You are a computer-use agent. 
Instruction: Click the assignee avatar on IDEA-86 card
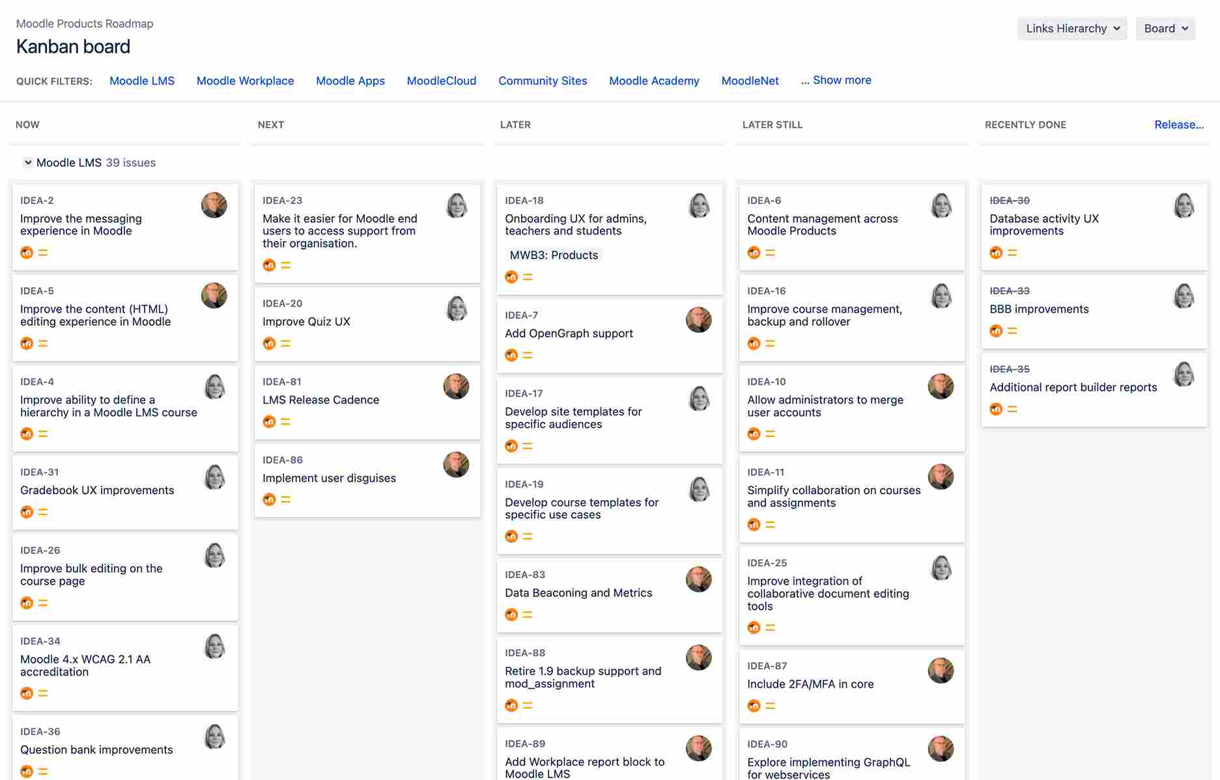(456, 464)
